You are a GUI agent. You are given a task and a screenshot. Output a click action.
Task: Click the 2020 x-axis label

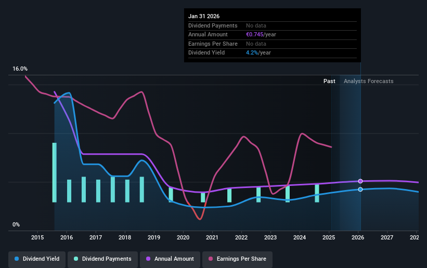pyautogui.click(x=183, y=237)
